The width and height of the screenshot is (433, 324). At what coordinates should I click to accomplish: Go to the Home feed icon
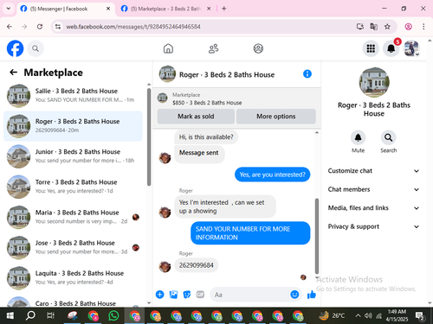[168, 48]
